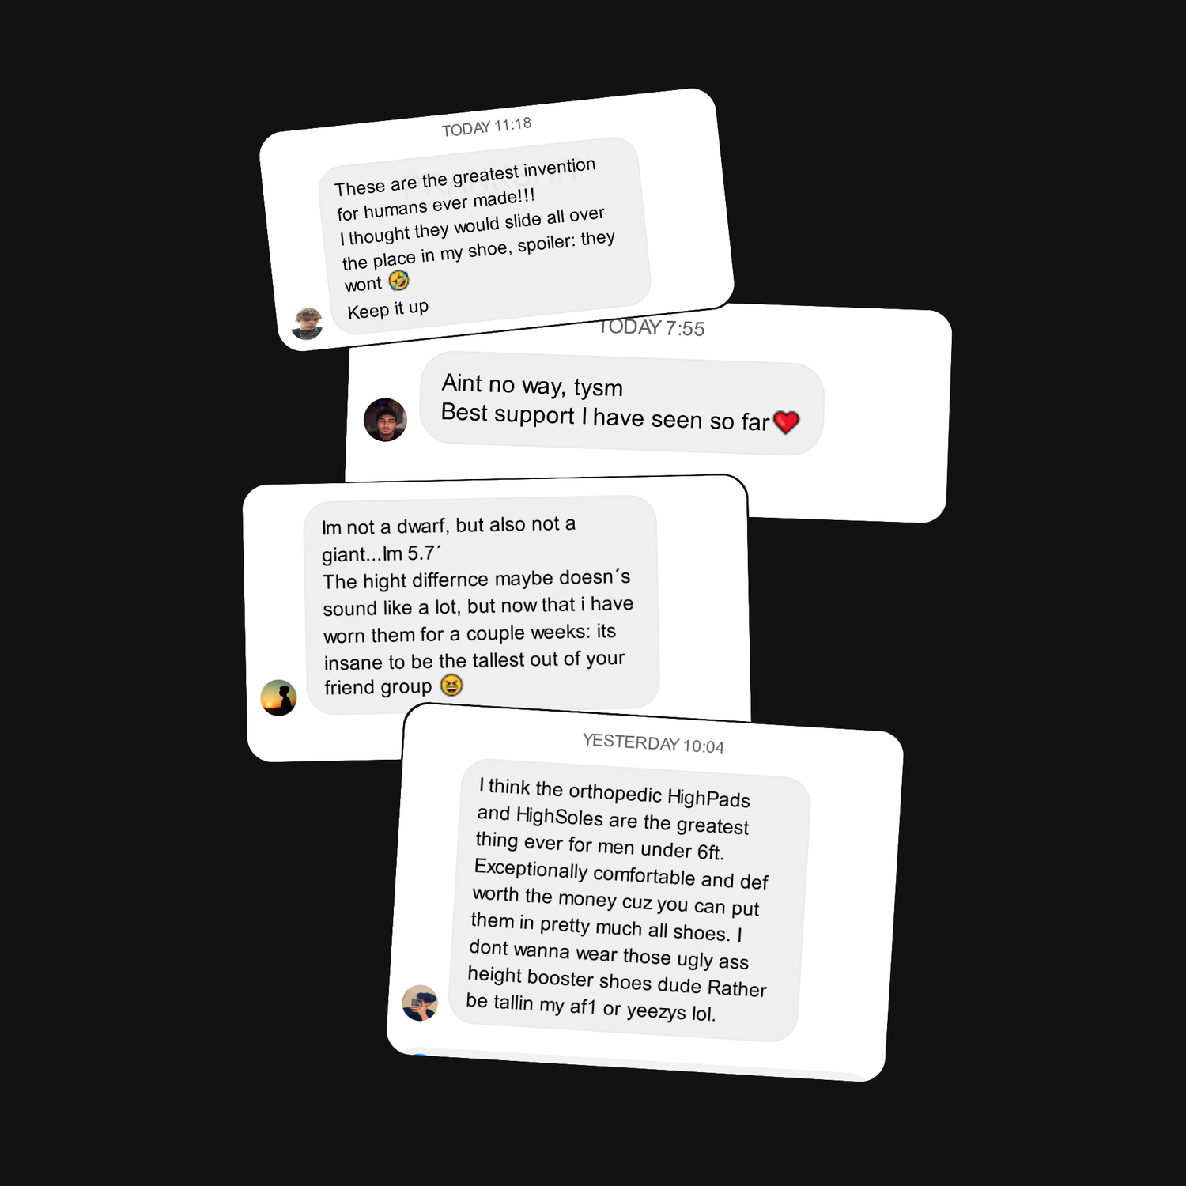Image resolution: width=1186 pixels, height=1186 pixels.
Task: Click the 'TODAY 11:18' timestamp
Action: point(486,127)
